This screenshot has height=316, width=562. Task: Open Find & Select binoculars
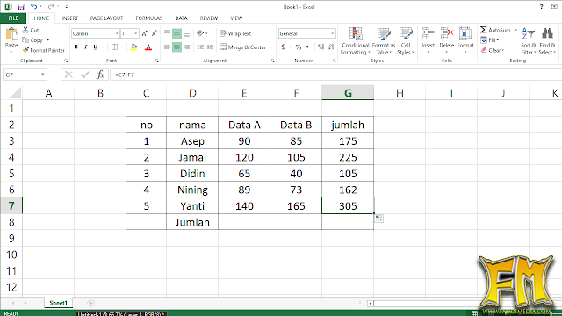pos(547,41)
